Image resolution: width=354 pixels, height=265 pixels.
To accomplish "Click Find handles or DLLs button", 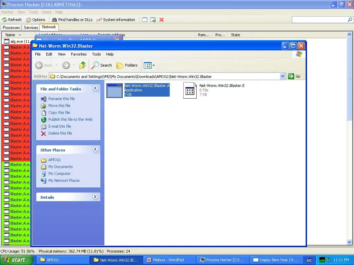I will click(72, 20).
